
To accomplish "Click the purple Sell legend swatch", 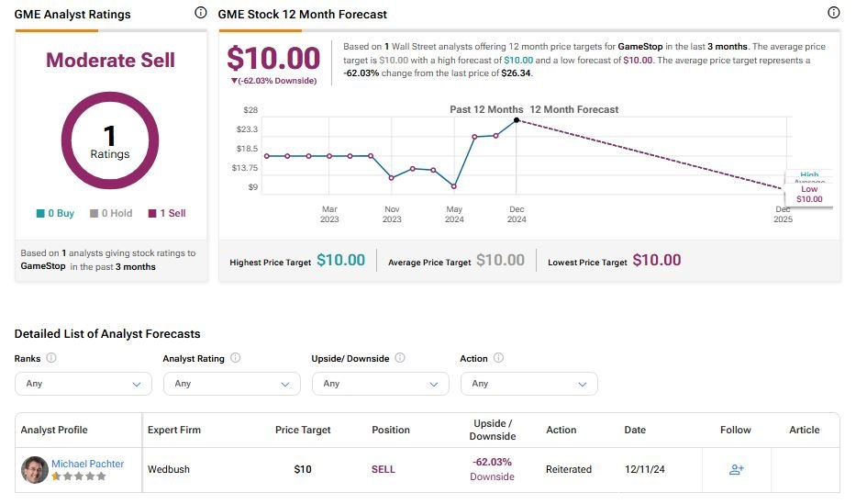I will coord(152,214).
